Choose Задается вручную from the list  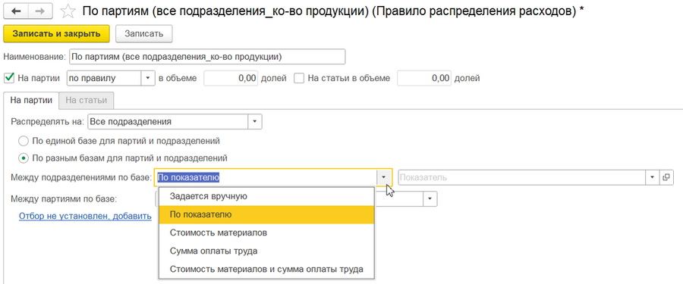pos(266,196)
